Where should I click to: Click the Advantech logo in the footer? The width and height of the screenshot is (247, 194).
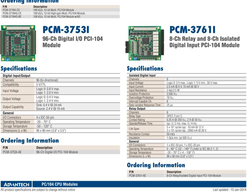pyautogui.click(x=16, y=184)
